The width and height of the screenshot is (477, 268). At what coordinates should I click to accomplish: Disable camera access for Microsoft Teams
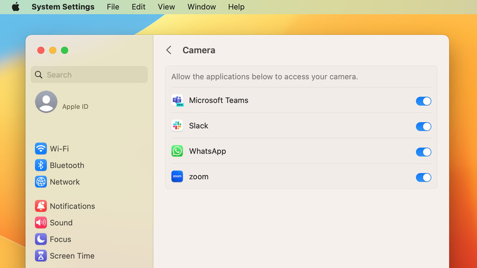pos(423,101)
